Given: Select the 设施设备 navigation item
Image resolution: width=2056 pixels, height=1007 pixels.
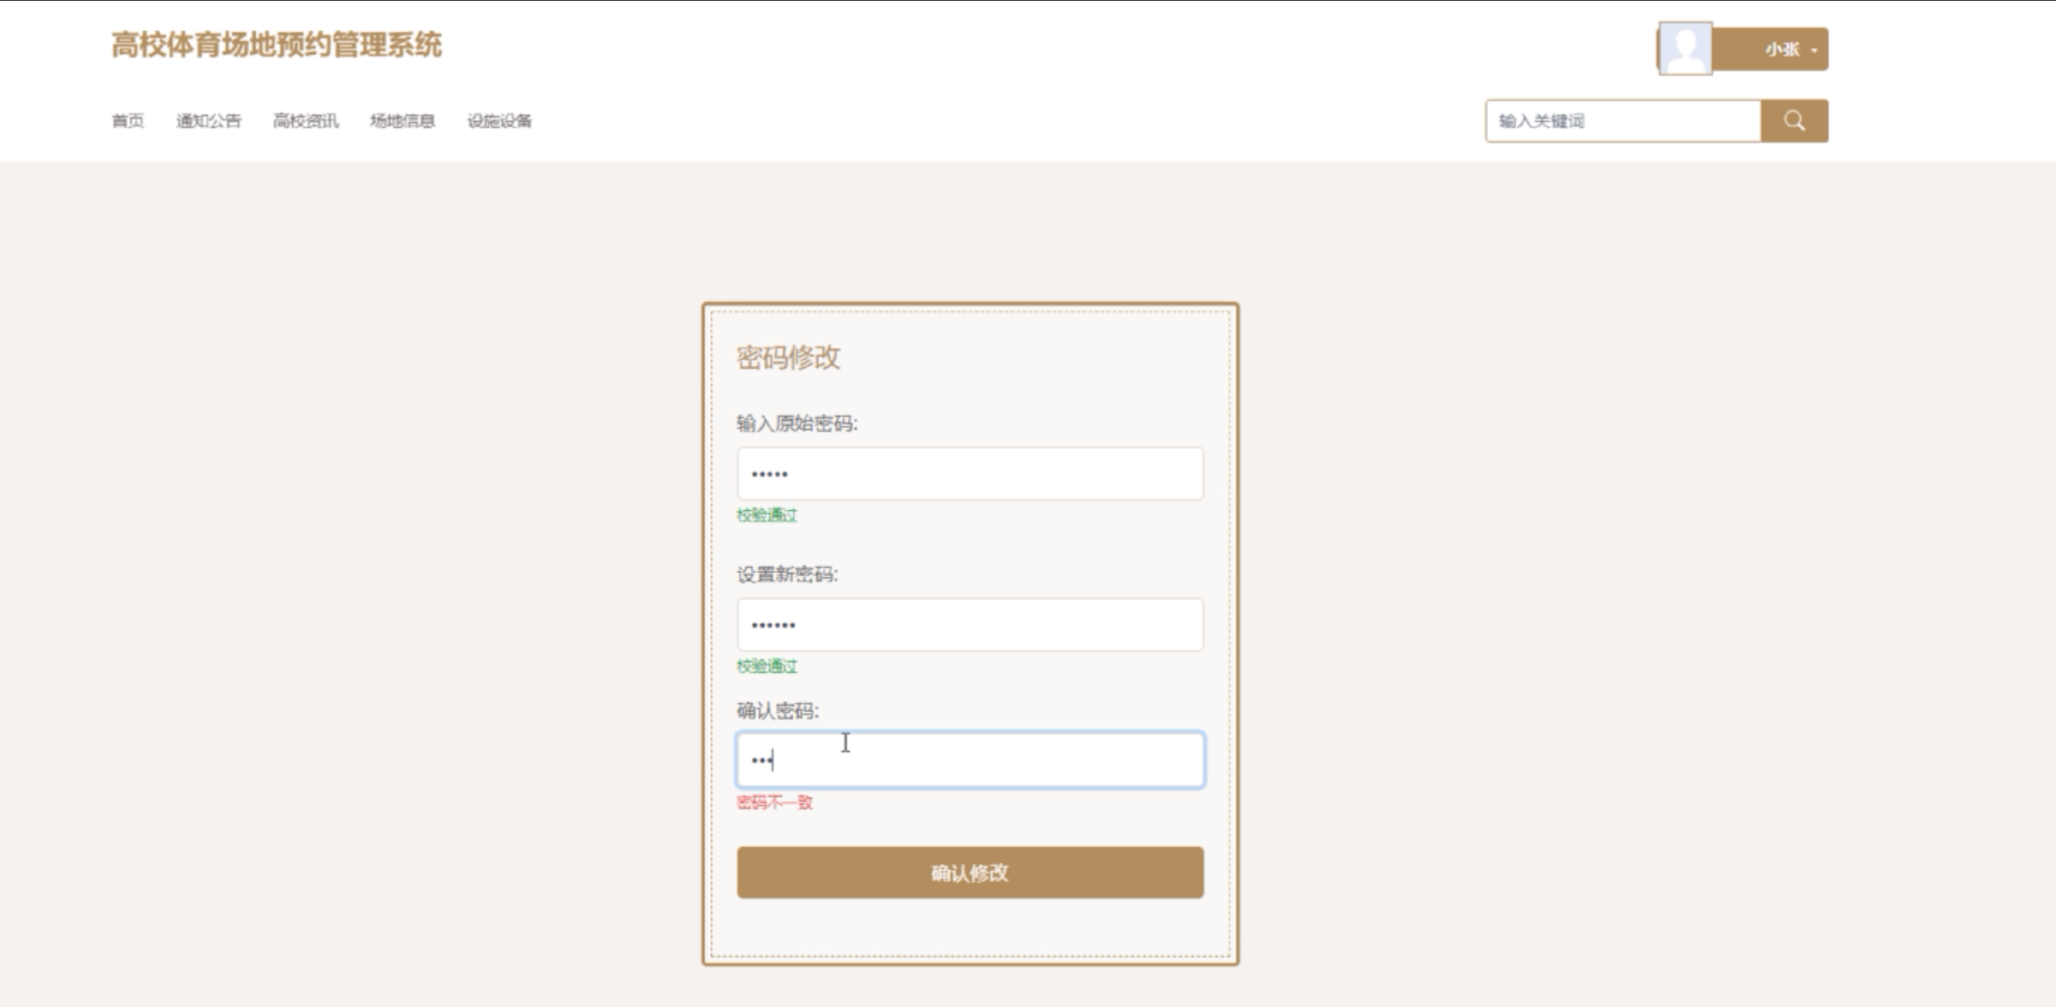Looking at the screenshot, I should click(500, 121).
